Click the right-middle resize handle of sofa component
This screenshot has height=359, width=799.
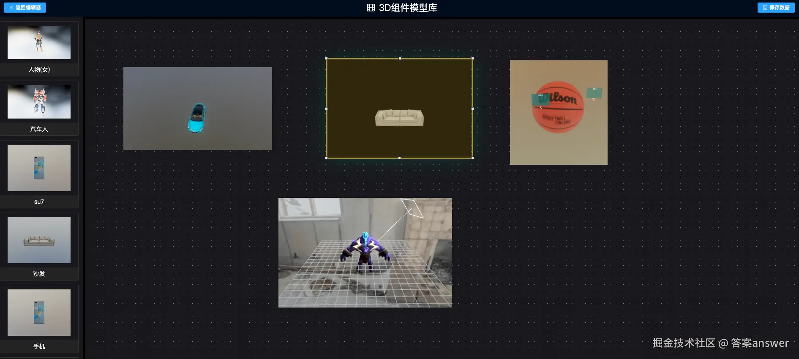(x=472, y=108)
